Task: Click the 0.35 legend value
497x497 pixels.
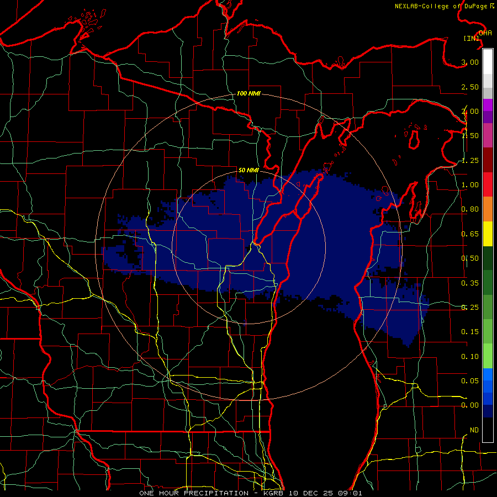Action: coord(470,283)
